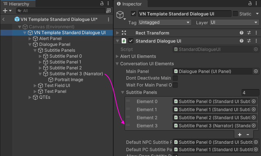Image resolution: width=261 pixels, height=156 pixels.
Task: Click object picker for Element 2
Action: (x=254, y=117)
